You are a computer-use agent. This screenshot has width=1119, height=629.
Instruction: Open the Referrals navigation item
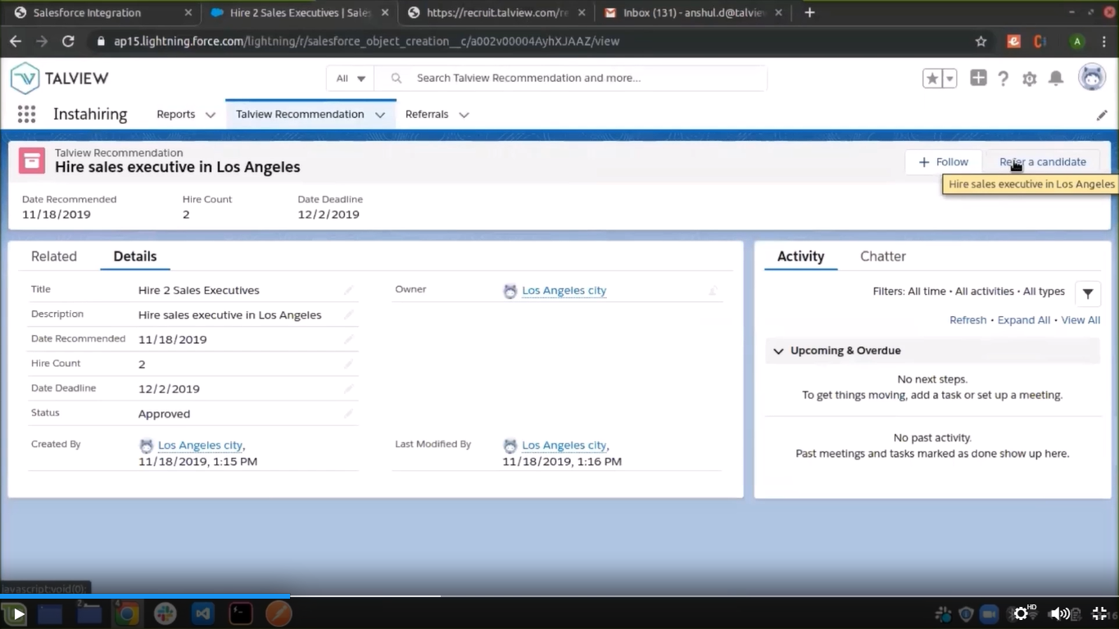[x=427, y=115]
